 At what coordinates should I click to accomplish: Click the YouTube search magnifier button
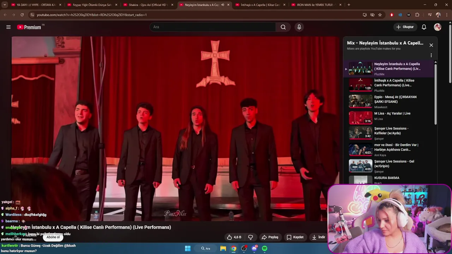point(283,27)
